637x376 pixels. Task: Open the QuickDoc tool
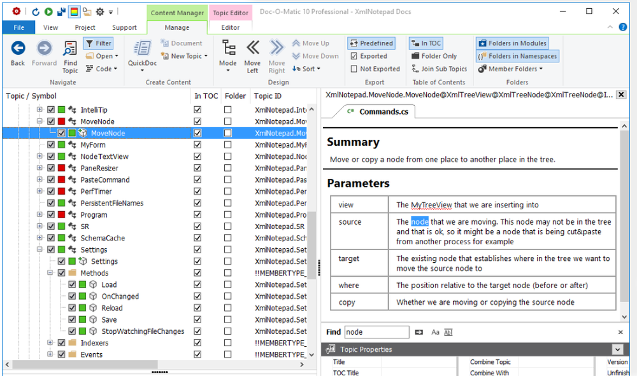coord(142,56)
